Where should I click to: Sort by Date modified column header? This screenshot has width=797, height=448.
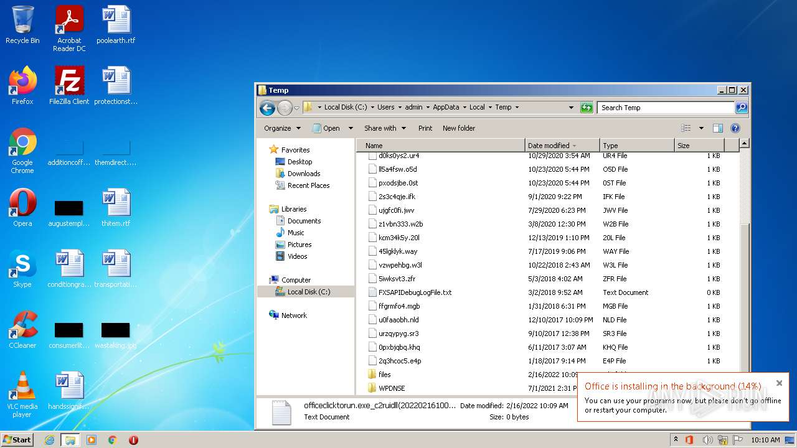click(x=562, y=146)
